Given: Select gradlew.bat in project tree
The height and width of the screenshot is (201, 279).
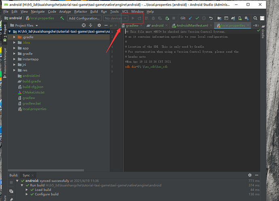Looking at the screenshot, I should pyautogui.click(x=32, y=103).
